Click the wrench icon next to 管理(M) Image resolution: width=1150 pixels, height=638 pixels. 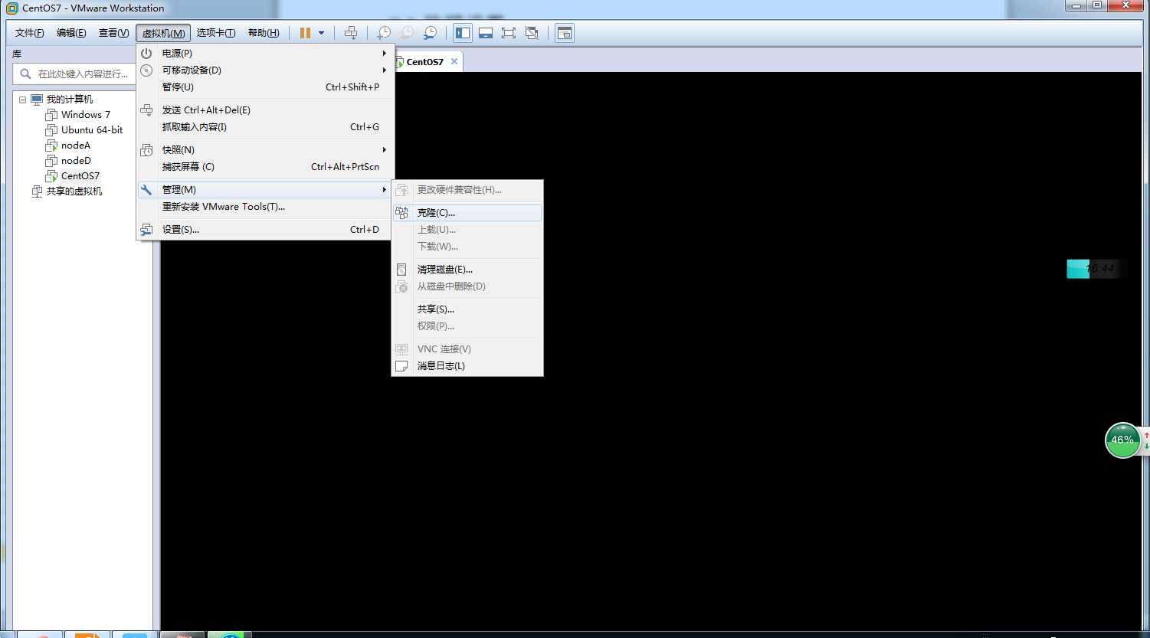[x=146, y=190]
